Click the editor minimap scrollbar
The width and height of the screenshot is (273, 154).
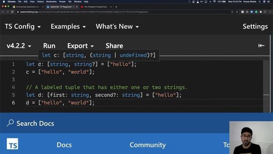[x=266, y=86]
